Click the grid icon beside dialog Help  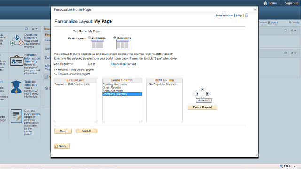pyautogui.click(x=246, y=15)
